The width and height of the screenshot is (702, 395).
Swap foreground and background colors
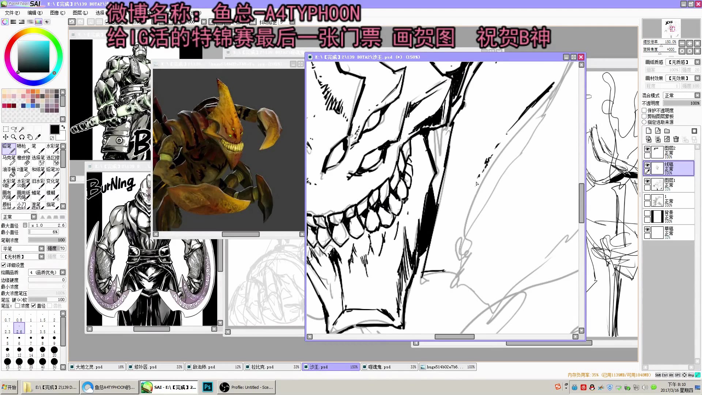(63, 127)
